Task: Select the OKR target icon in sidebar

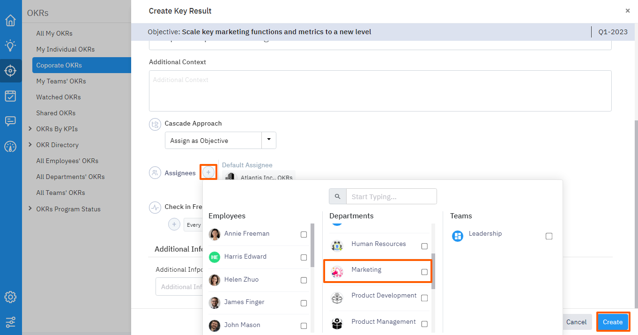Action: point(10,71)
